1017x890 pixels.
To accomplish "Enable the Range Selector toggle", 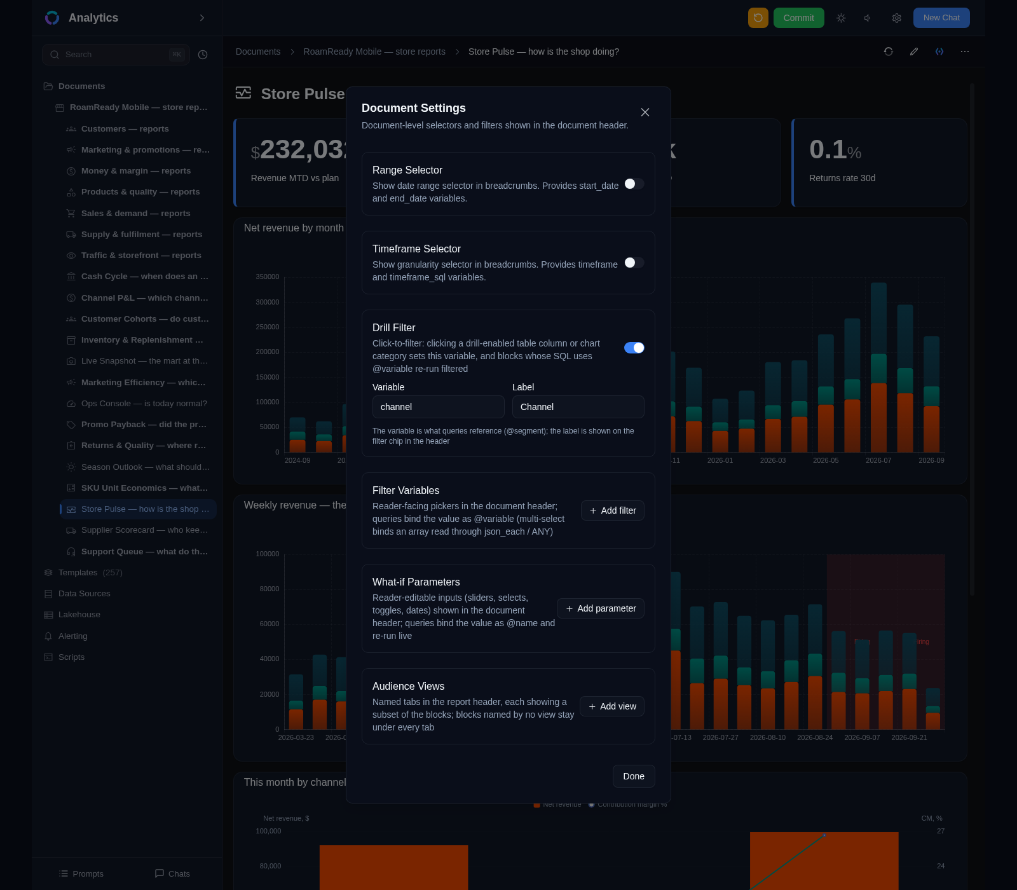I will [634, 184].
